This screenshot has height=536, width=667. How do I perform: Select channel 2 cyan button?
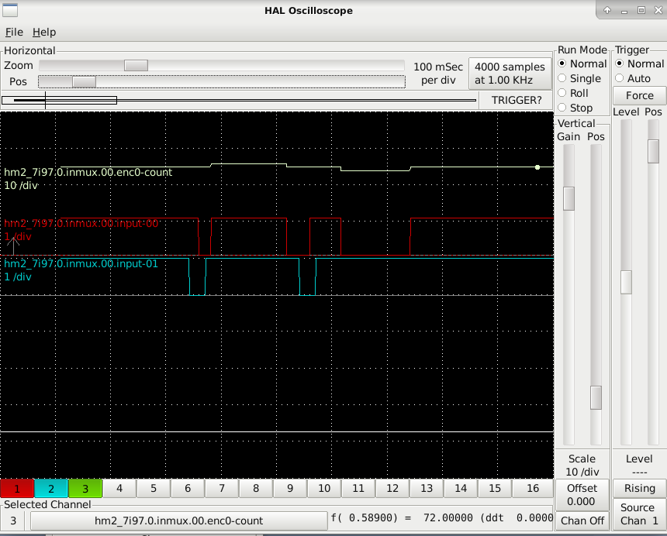click(51, 489)
